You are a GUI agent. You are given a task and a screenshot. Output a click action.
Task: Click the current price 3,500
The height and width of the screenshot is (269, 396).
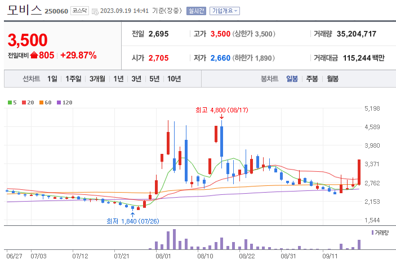tap(28, 40)
